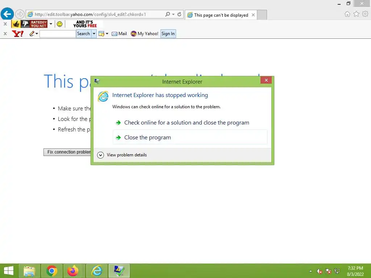Click the pencil toolbar settings icon

[x=32, y=34]
